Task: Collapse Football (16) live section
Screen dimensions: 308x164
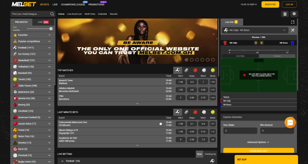Action: [62, 161]
